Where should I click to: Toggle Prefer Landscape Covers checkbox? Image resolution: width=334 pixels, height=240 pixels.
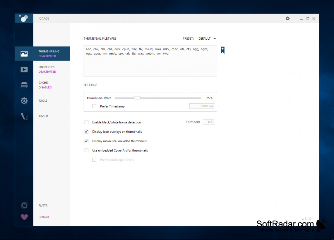click(94, 160)
